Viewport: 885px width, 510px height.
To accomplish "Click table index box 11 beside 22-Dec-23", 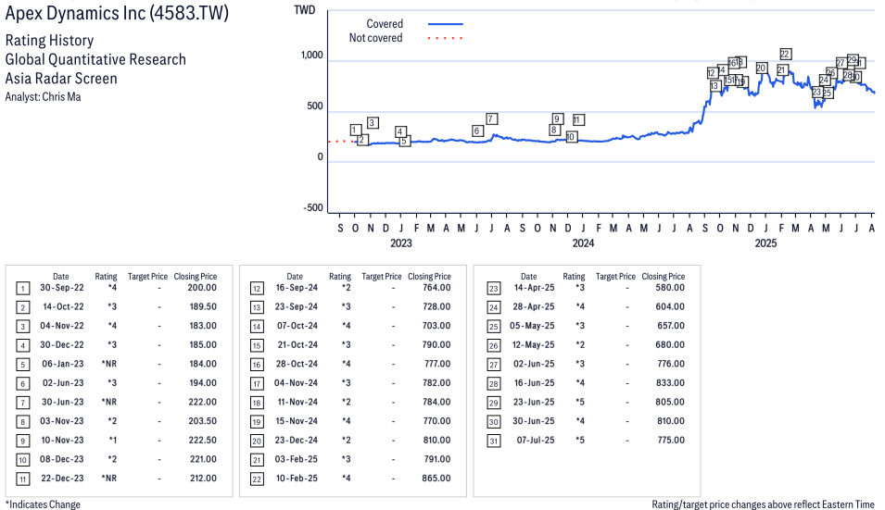I will [22, 479].
